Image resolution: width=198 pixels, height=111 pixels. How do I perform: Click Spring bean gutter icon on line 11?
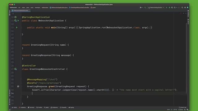click(15, 21)
